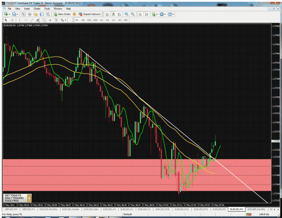Click the current price label 1.27254
This screenshot has width=282, height=218.
276,141
